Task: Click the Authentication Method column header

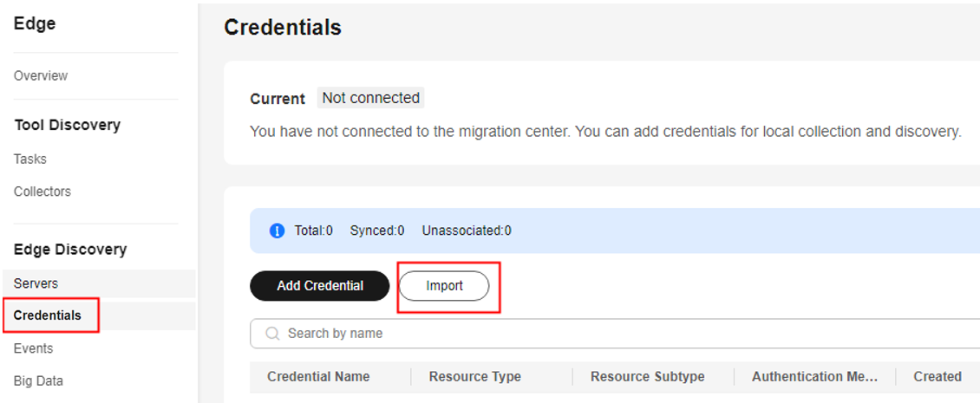Action: [815, 377]
